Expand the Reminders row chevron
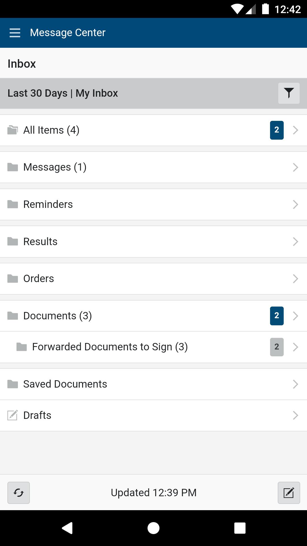Image resolution: width=307 pixels, height=546 pixels. click(295, 204)
